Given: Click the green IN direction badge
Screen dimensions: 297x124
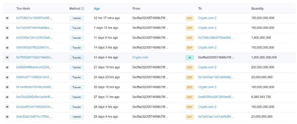Looking at the screenshot, I should (x=190, y=58).
